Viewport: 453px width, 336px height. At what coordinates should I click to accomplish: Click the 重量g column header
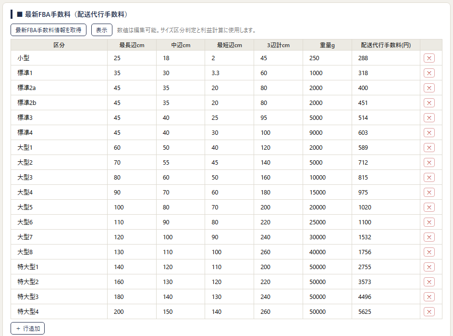(x=327, y=45)
